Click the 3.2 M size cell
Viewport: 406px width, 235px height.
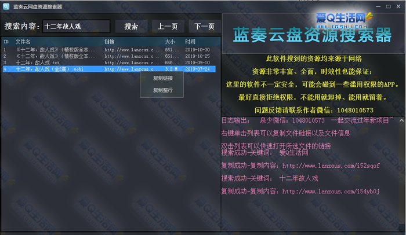click(x=171, y=69)
